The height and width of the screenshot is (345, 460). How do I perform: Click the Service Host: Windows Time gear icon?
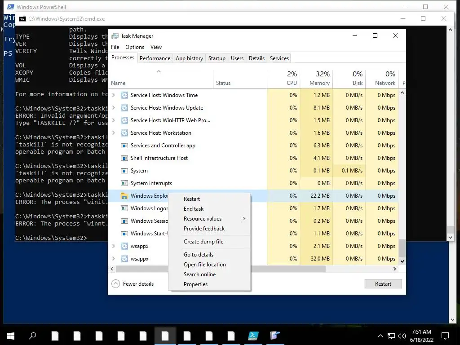click(x=124, y=95)
